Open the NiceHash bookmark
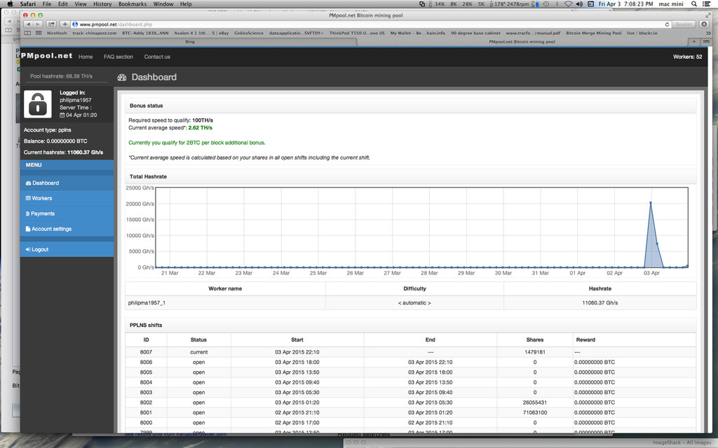This screenshot has height=448, width=718. 56,33
